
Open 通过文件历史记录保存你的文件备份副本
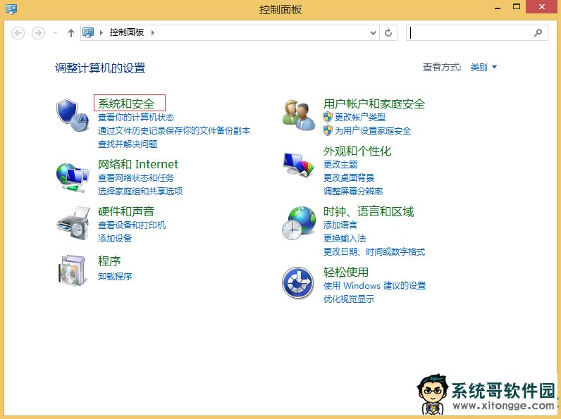coord(174,130)
